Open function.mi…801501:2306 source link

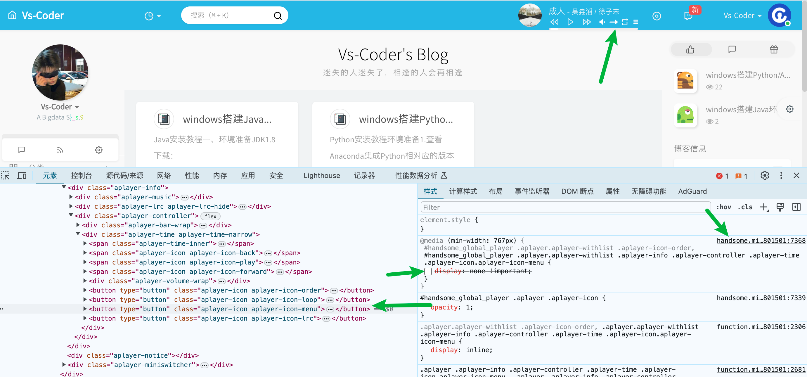[761, 327]
